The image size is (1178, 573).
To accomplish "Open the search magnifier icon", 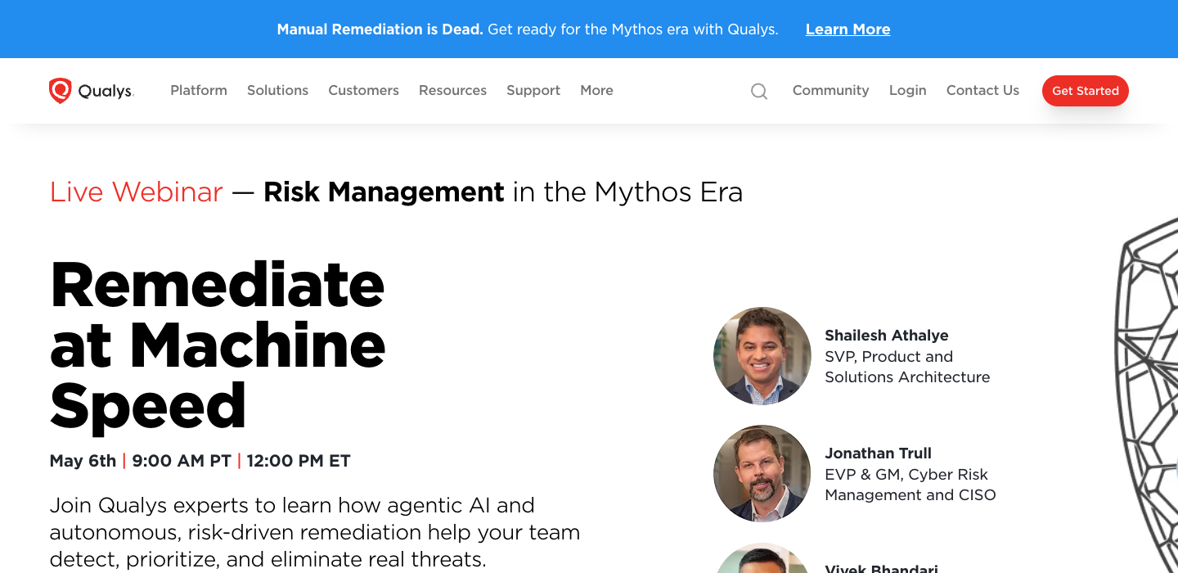I will (759, 91).
